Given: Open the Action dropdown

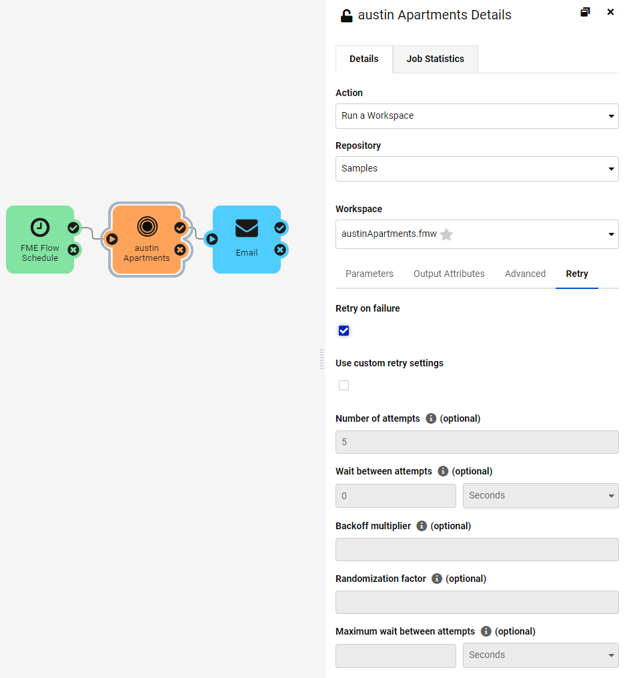Looking at the screenshot, I should [477, 116].
